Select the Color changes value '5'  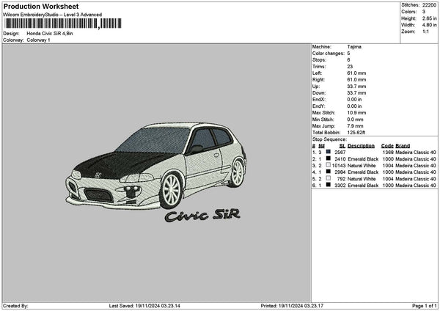348,54
